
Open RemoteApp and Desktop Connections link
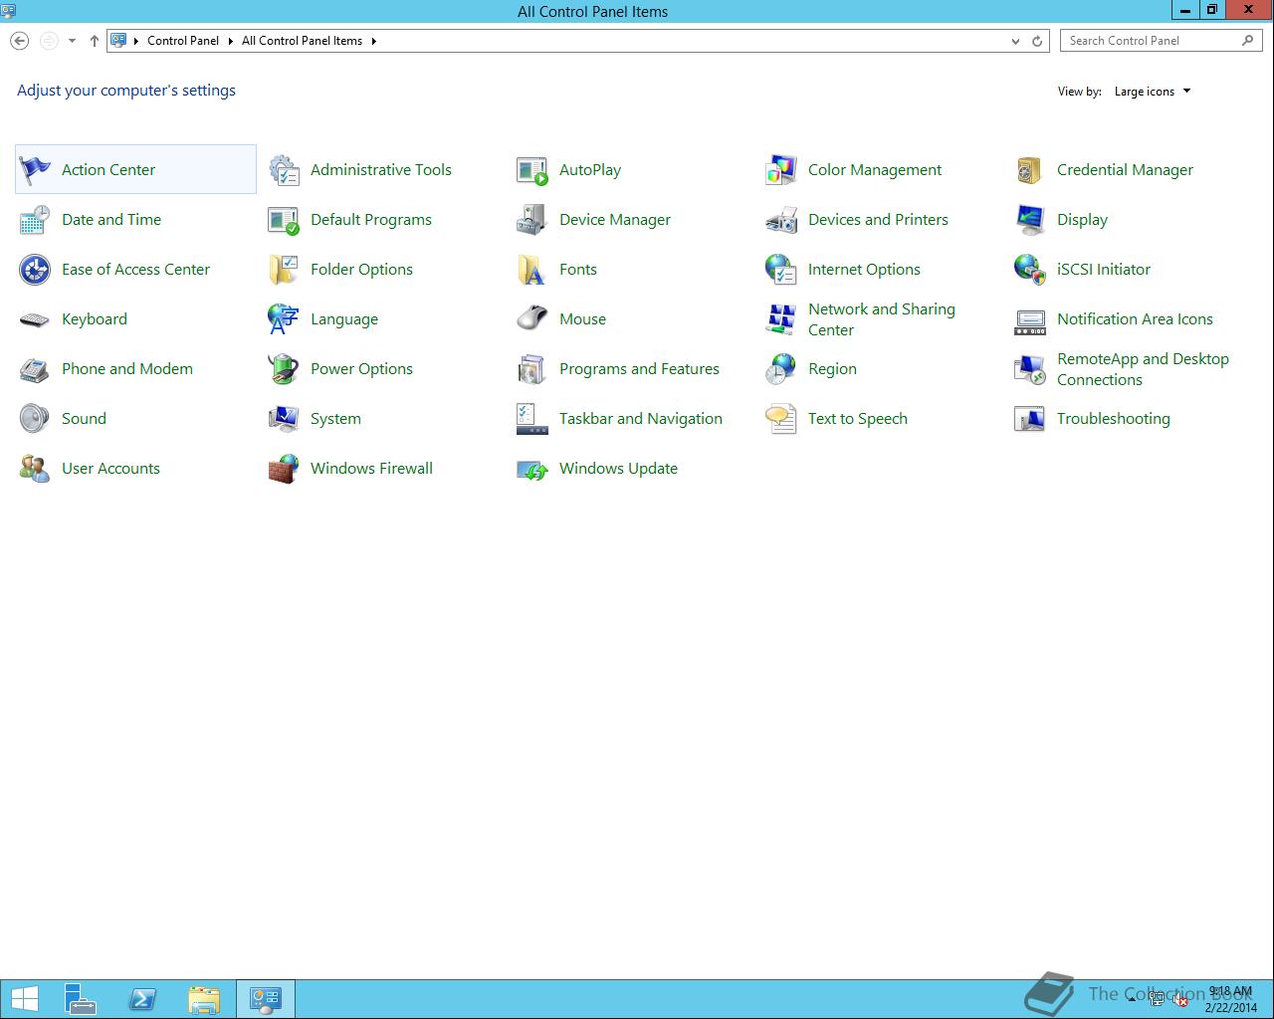[x=1143, y=369]
